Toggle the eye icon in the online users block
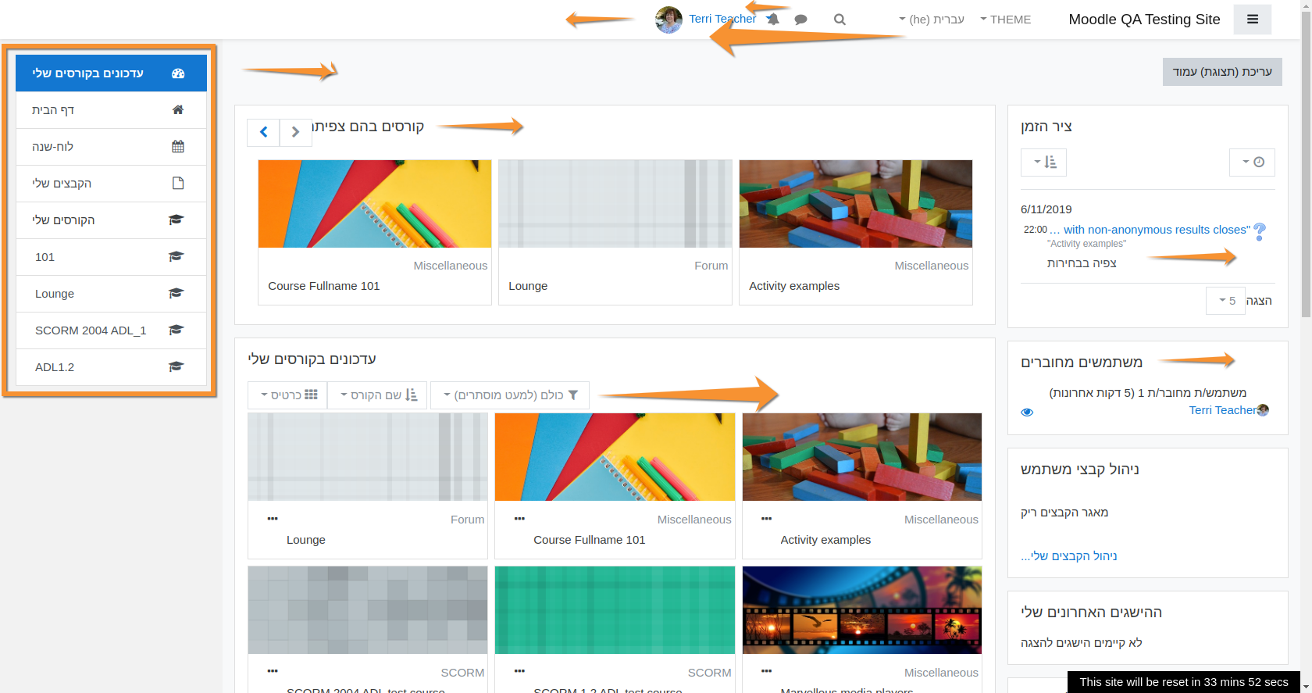 [1027, 412]
